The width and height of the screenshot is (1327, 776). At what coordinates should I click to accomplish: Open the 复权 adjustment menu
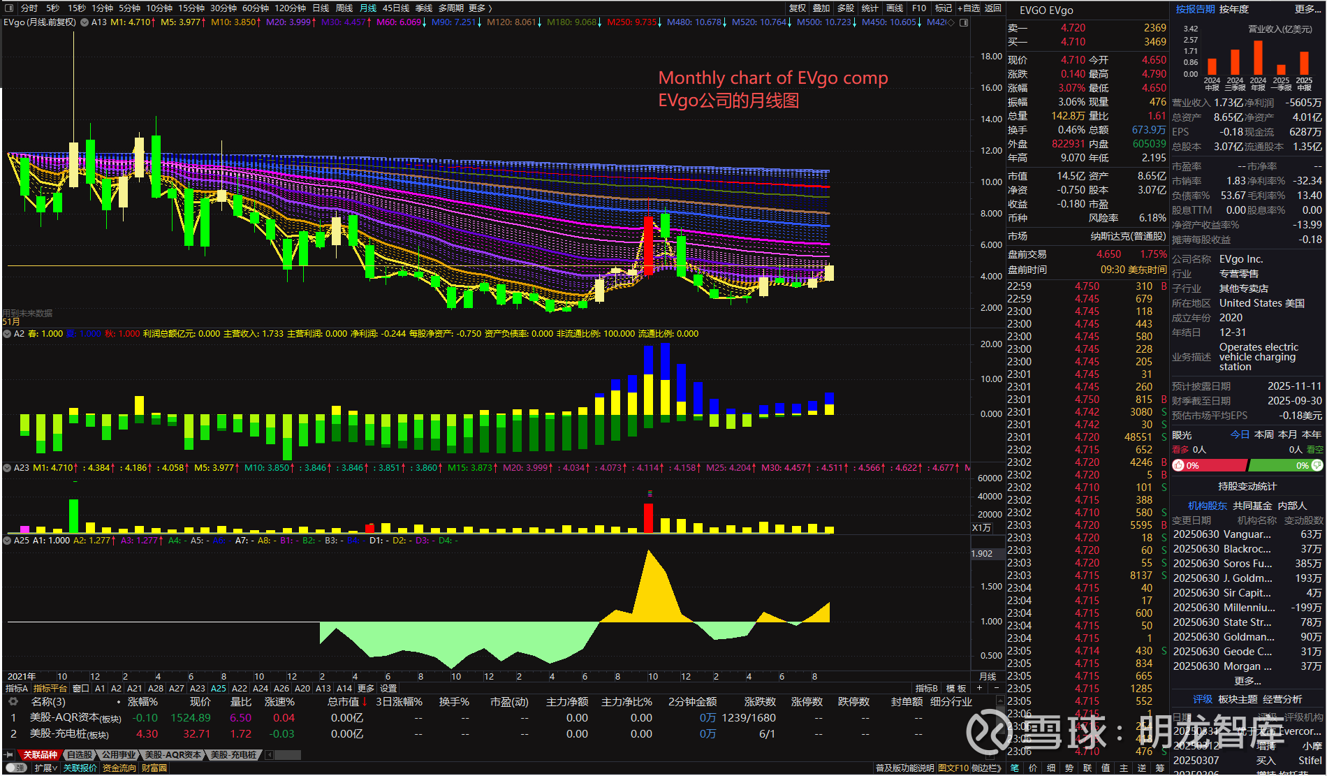coord(798,8)
